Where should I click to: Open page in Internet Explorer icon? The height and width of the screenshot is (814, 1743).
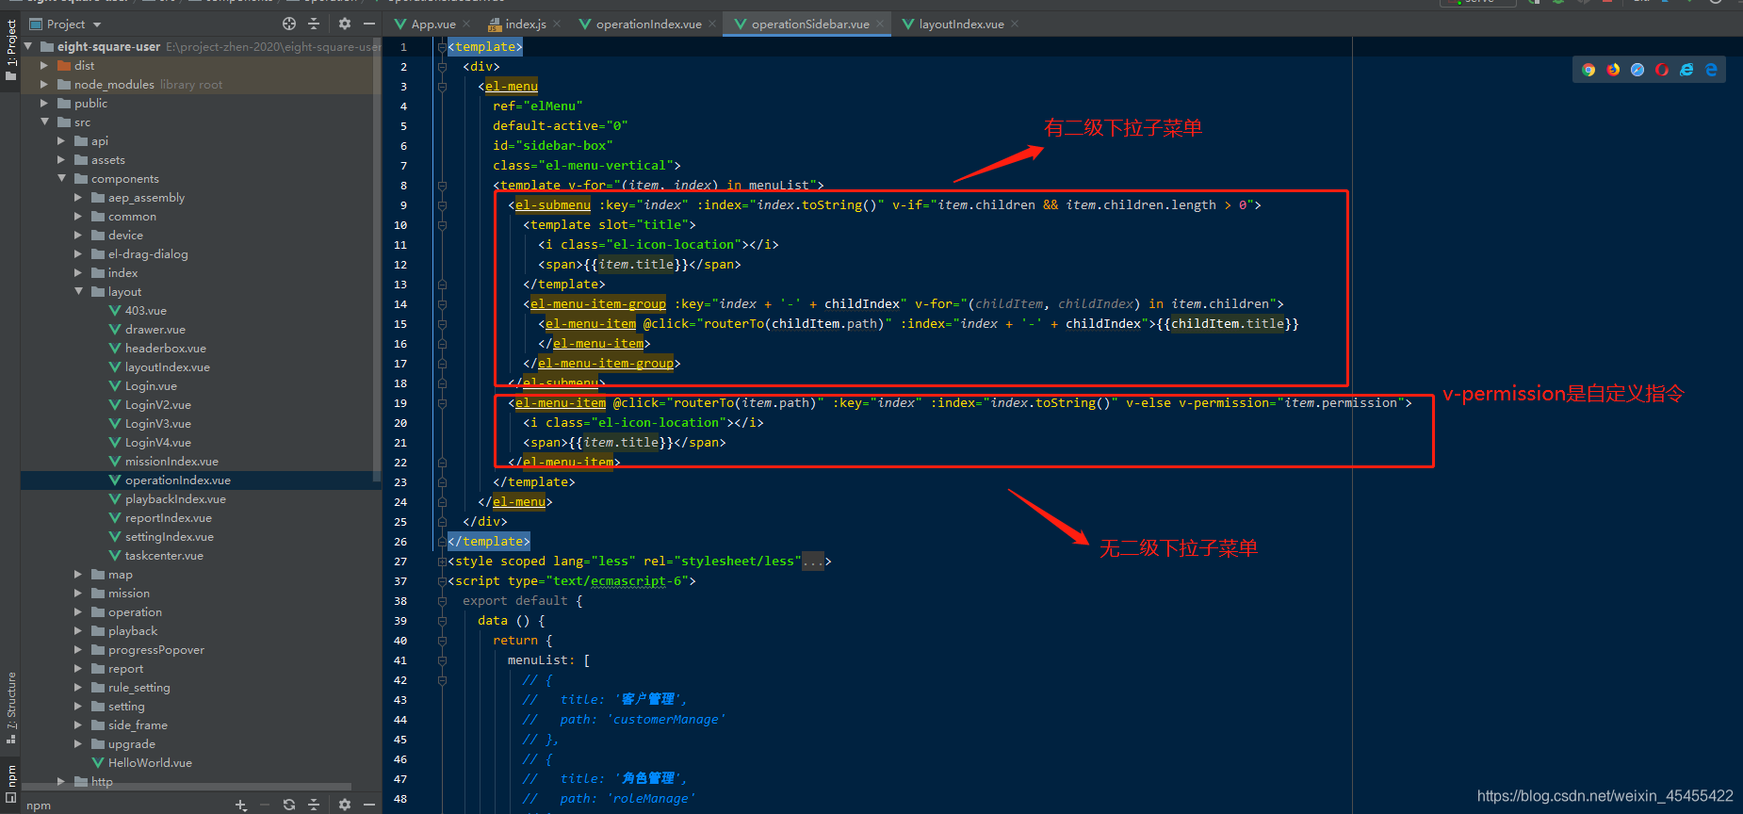click(x=1686, y=70)
